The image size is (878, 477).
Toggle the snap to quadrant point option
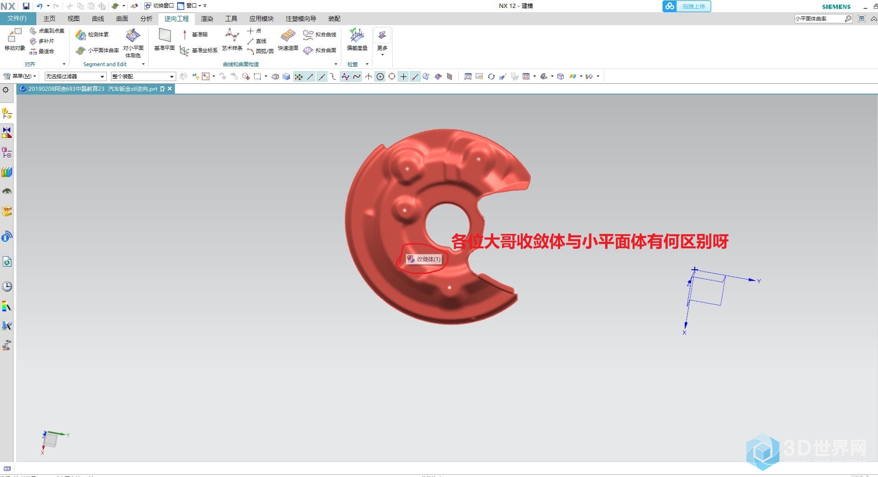click(x=392, y=76)
